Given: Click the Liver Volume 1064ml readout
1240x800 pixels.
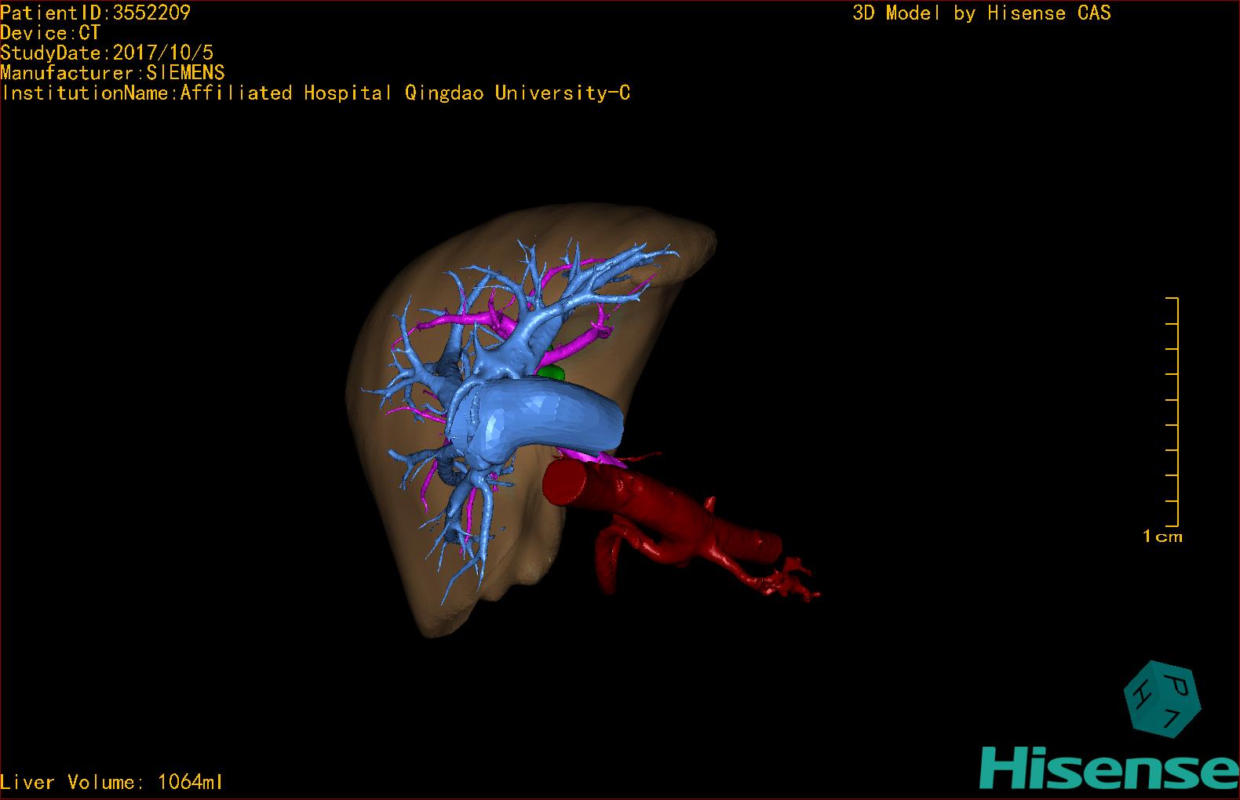Looking at the screenshot, I should [112, 782].
